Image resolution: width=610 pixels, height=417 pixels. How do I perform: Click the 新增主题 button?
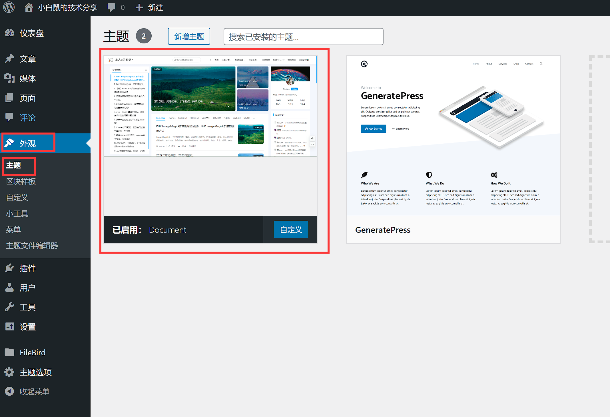(189, 37)
